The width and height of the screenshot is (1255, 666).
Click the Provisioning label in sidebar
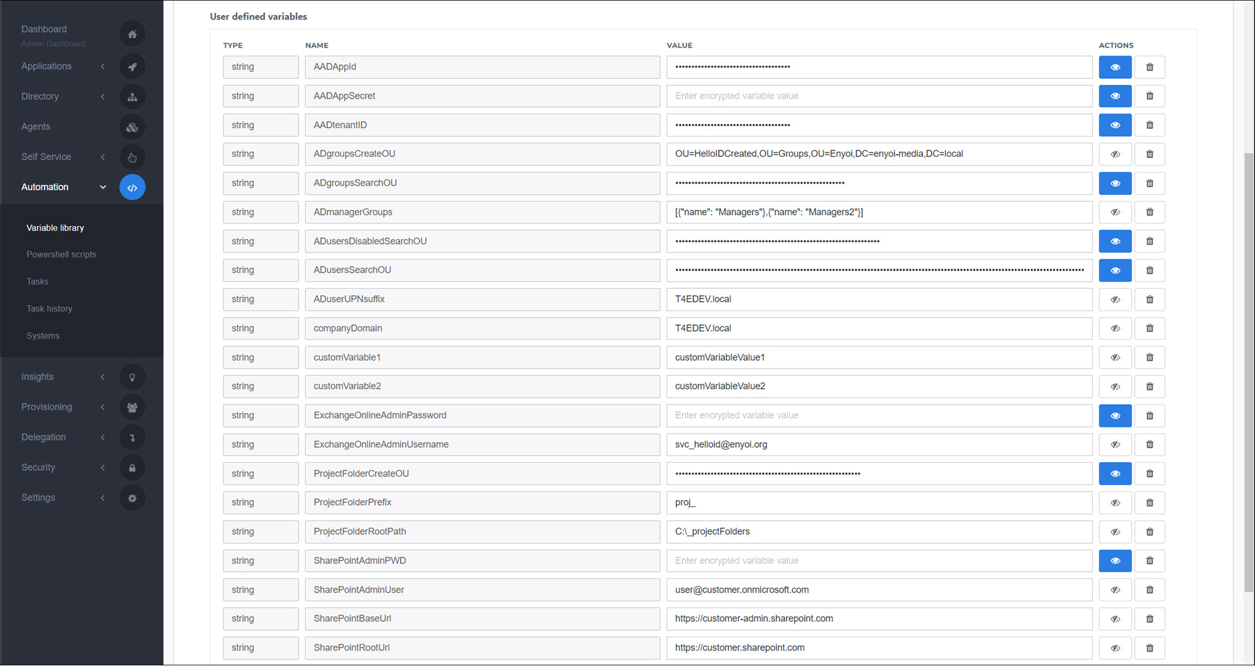(46, 407)
